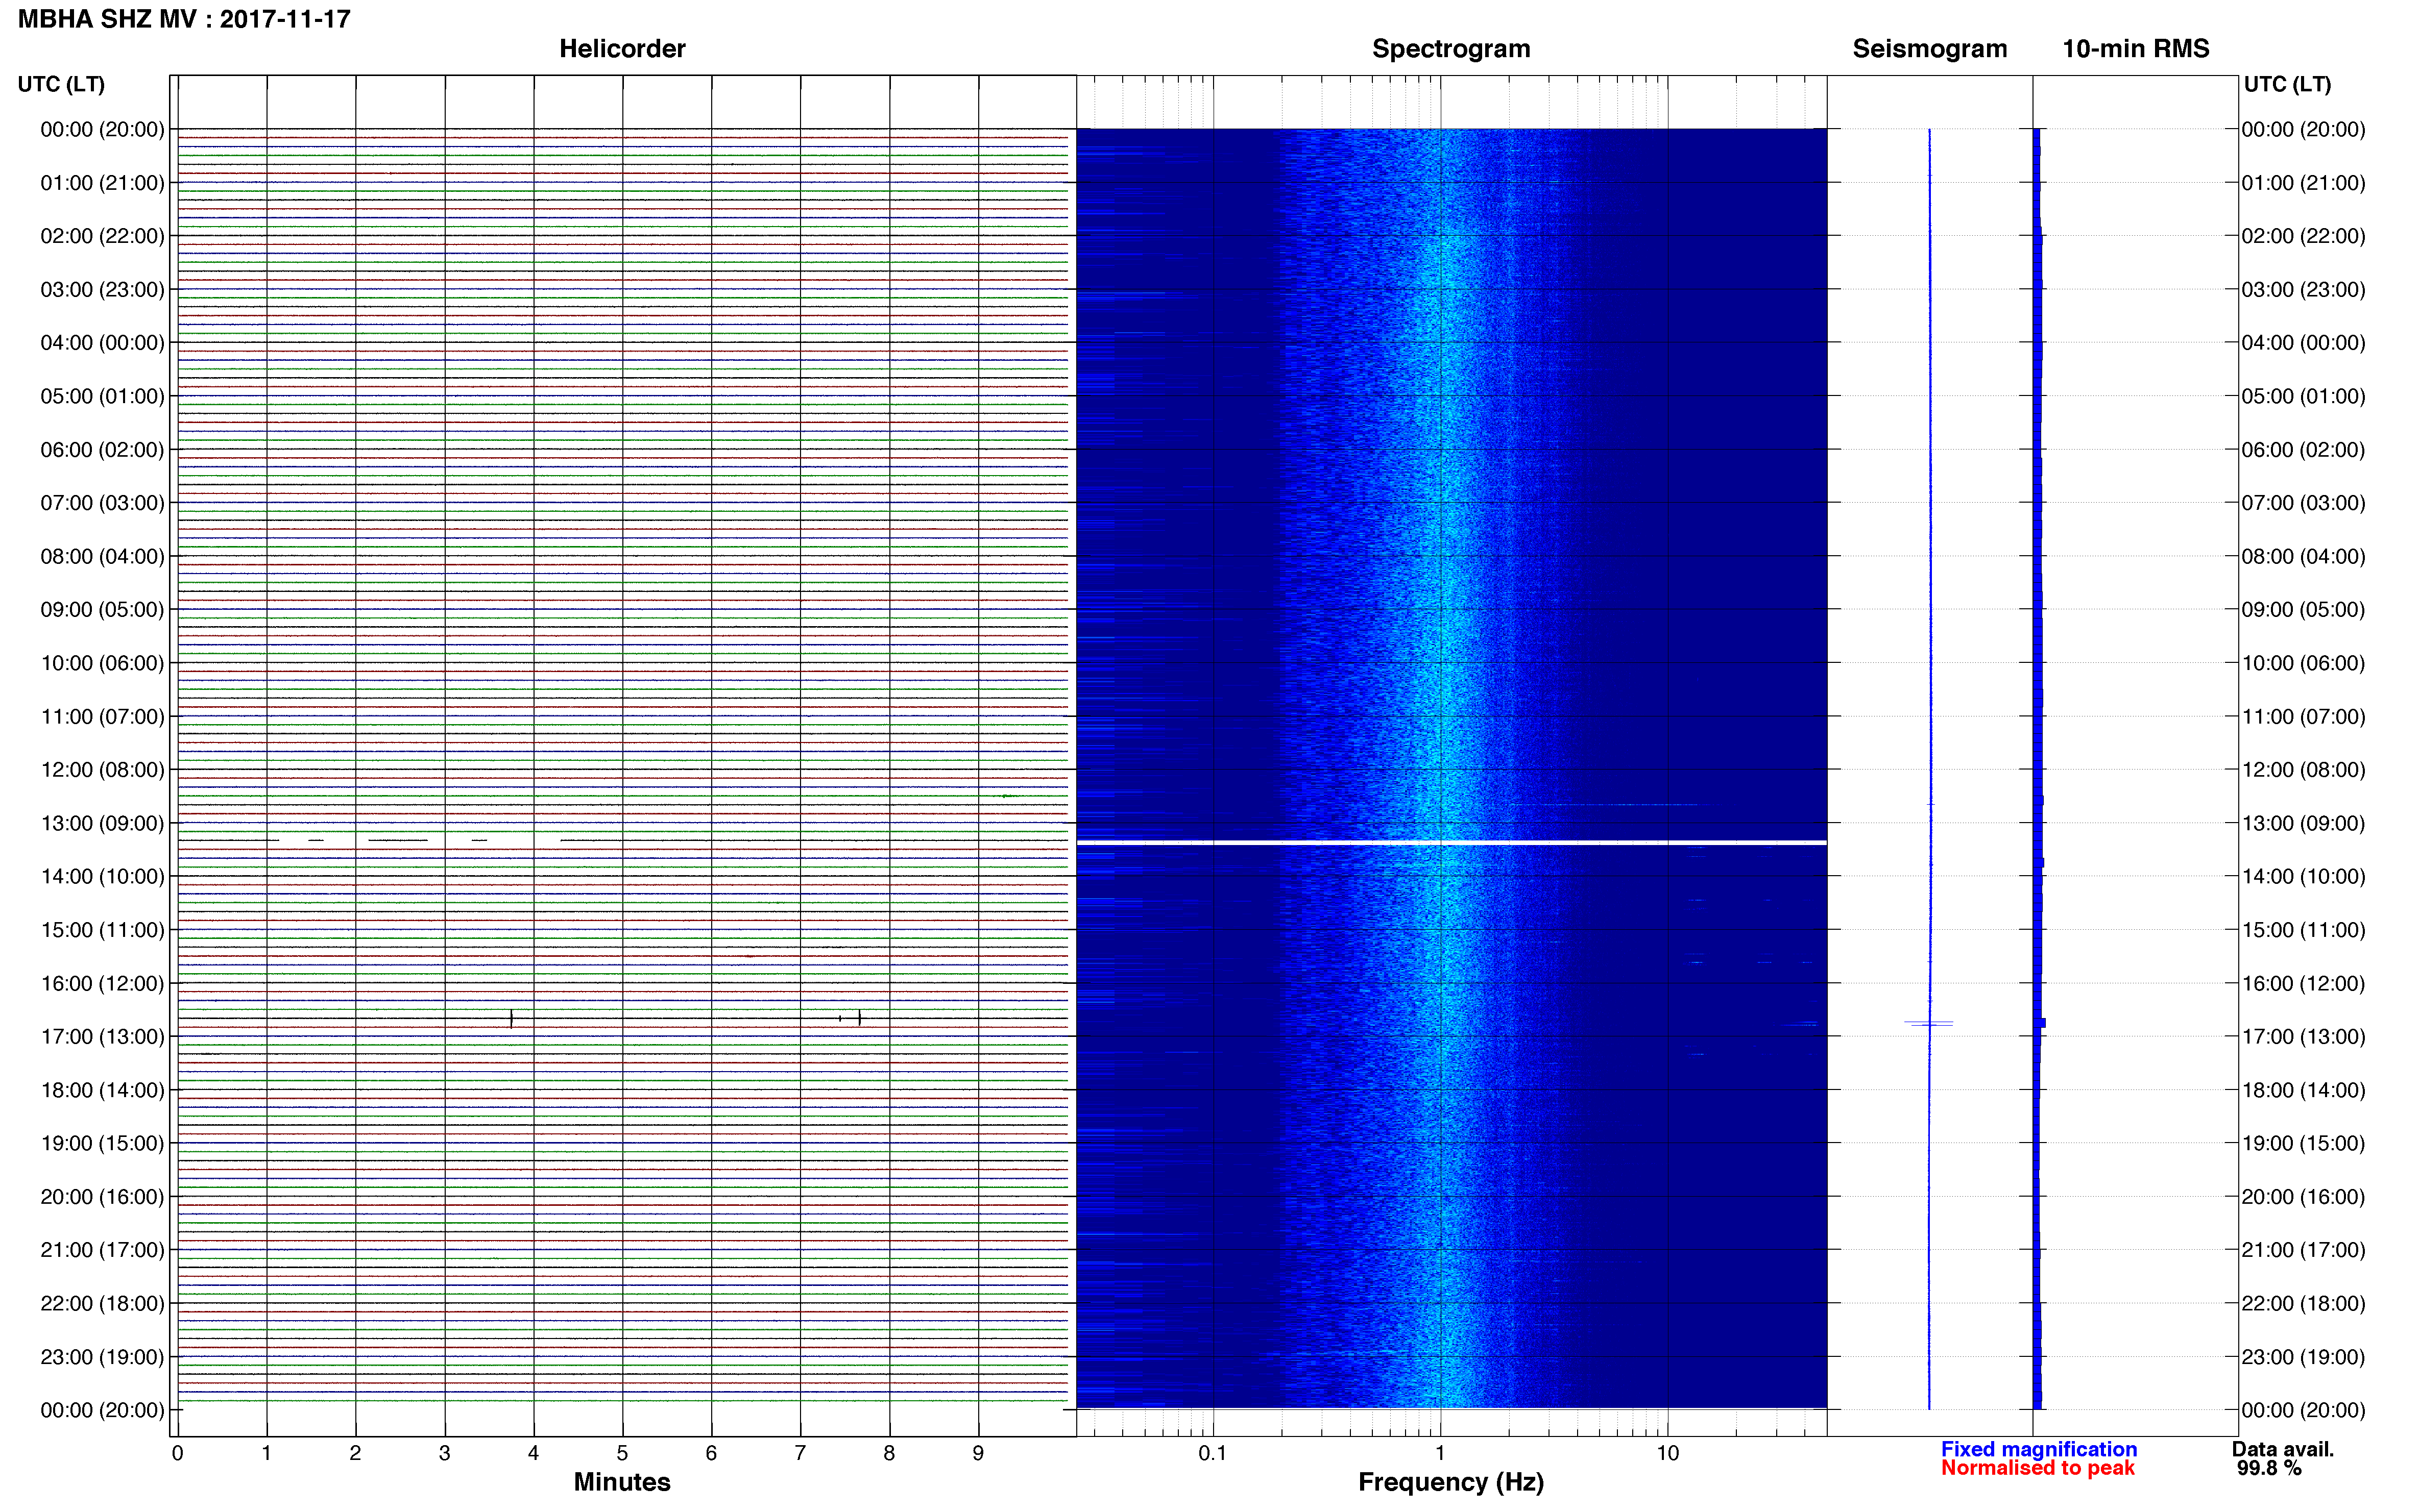Click minute tick "7" under the helicorder

[x=801, y=1453]
